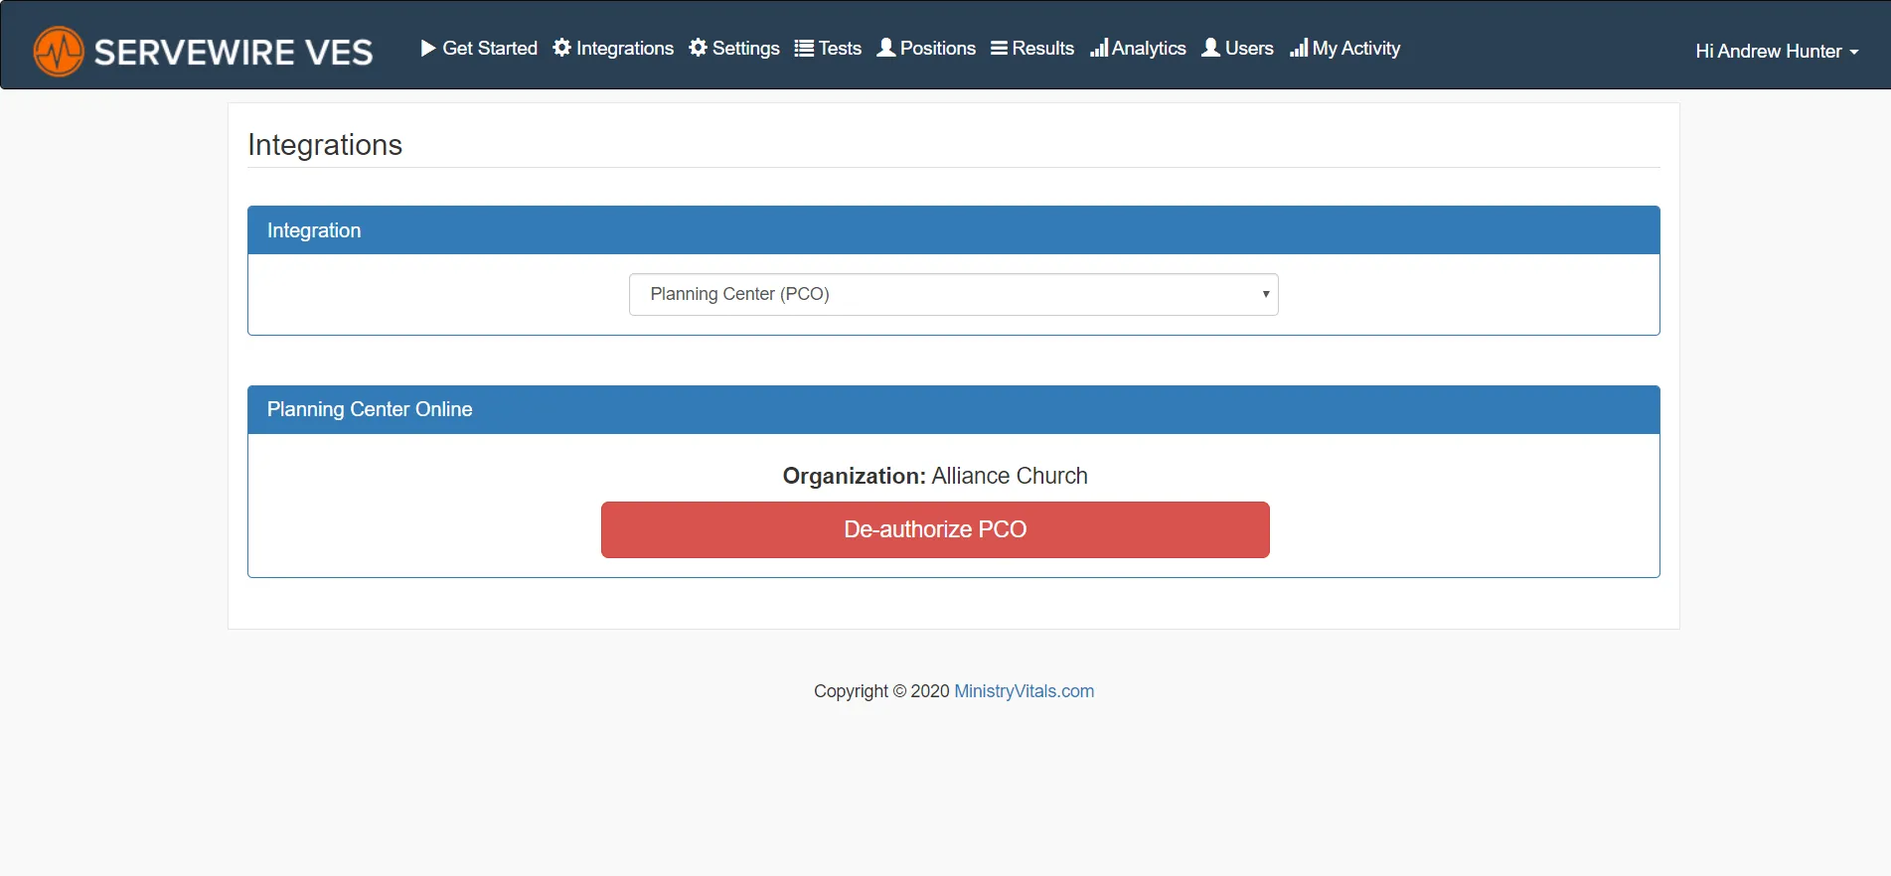The height and width of the screenshot is (876, 1891).
Task: Click the person icon beside Positions
Action: pos(886,48)
